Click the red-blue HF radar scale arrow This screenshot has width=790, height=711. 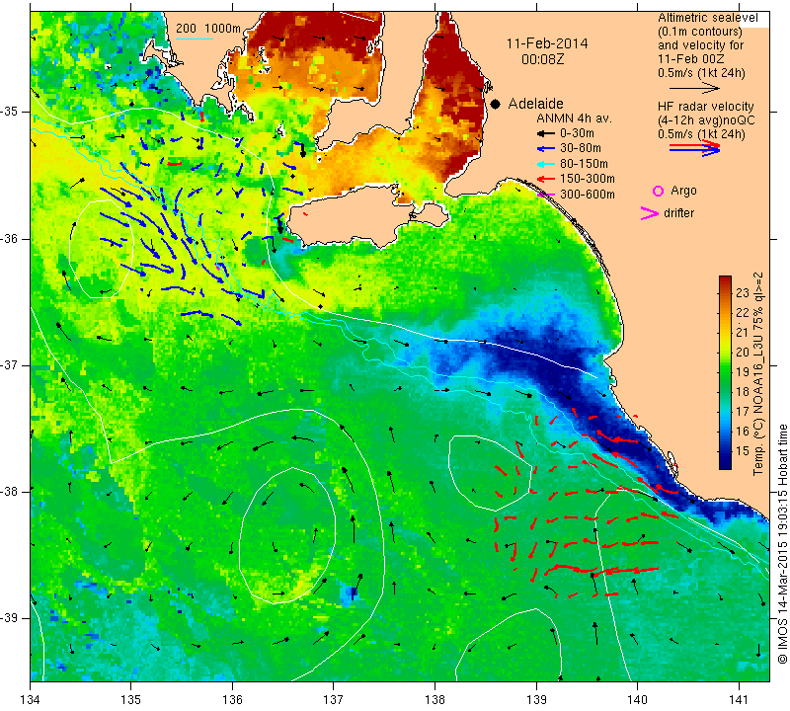click(x=694, y=148)
